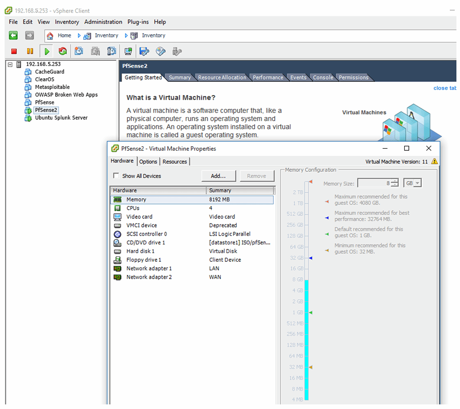Open breadcrumb arrow between the two Inventory items

coord(126,35)
